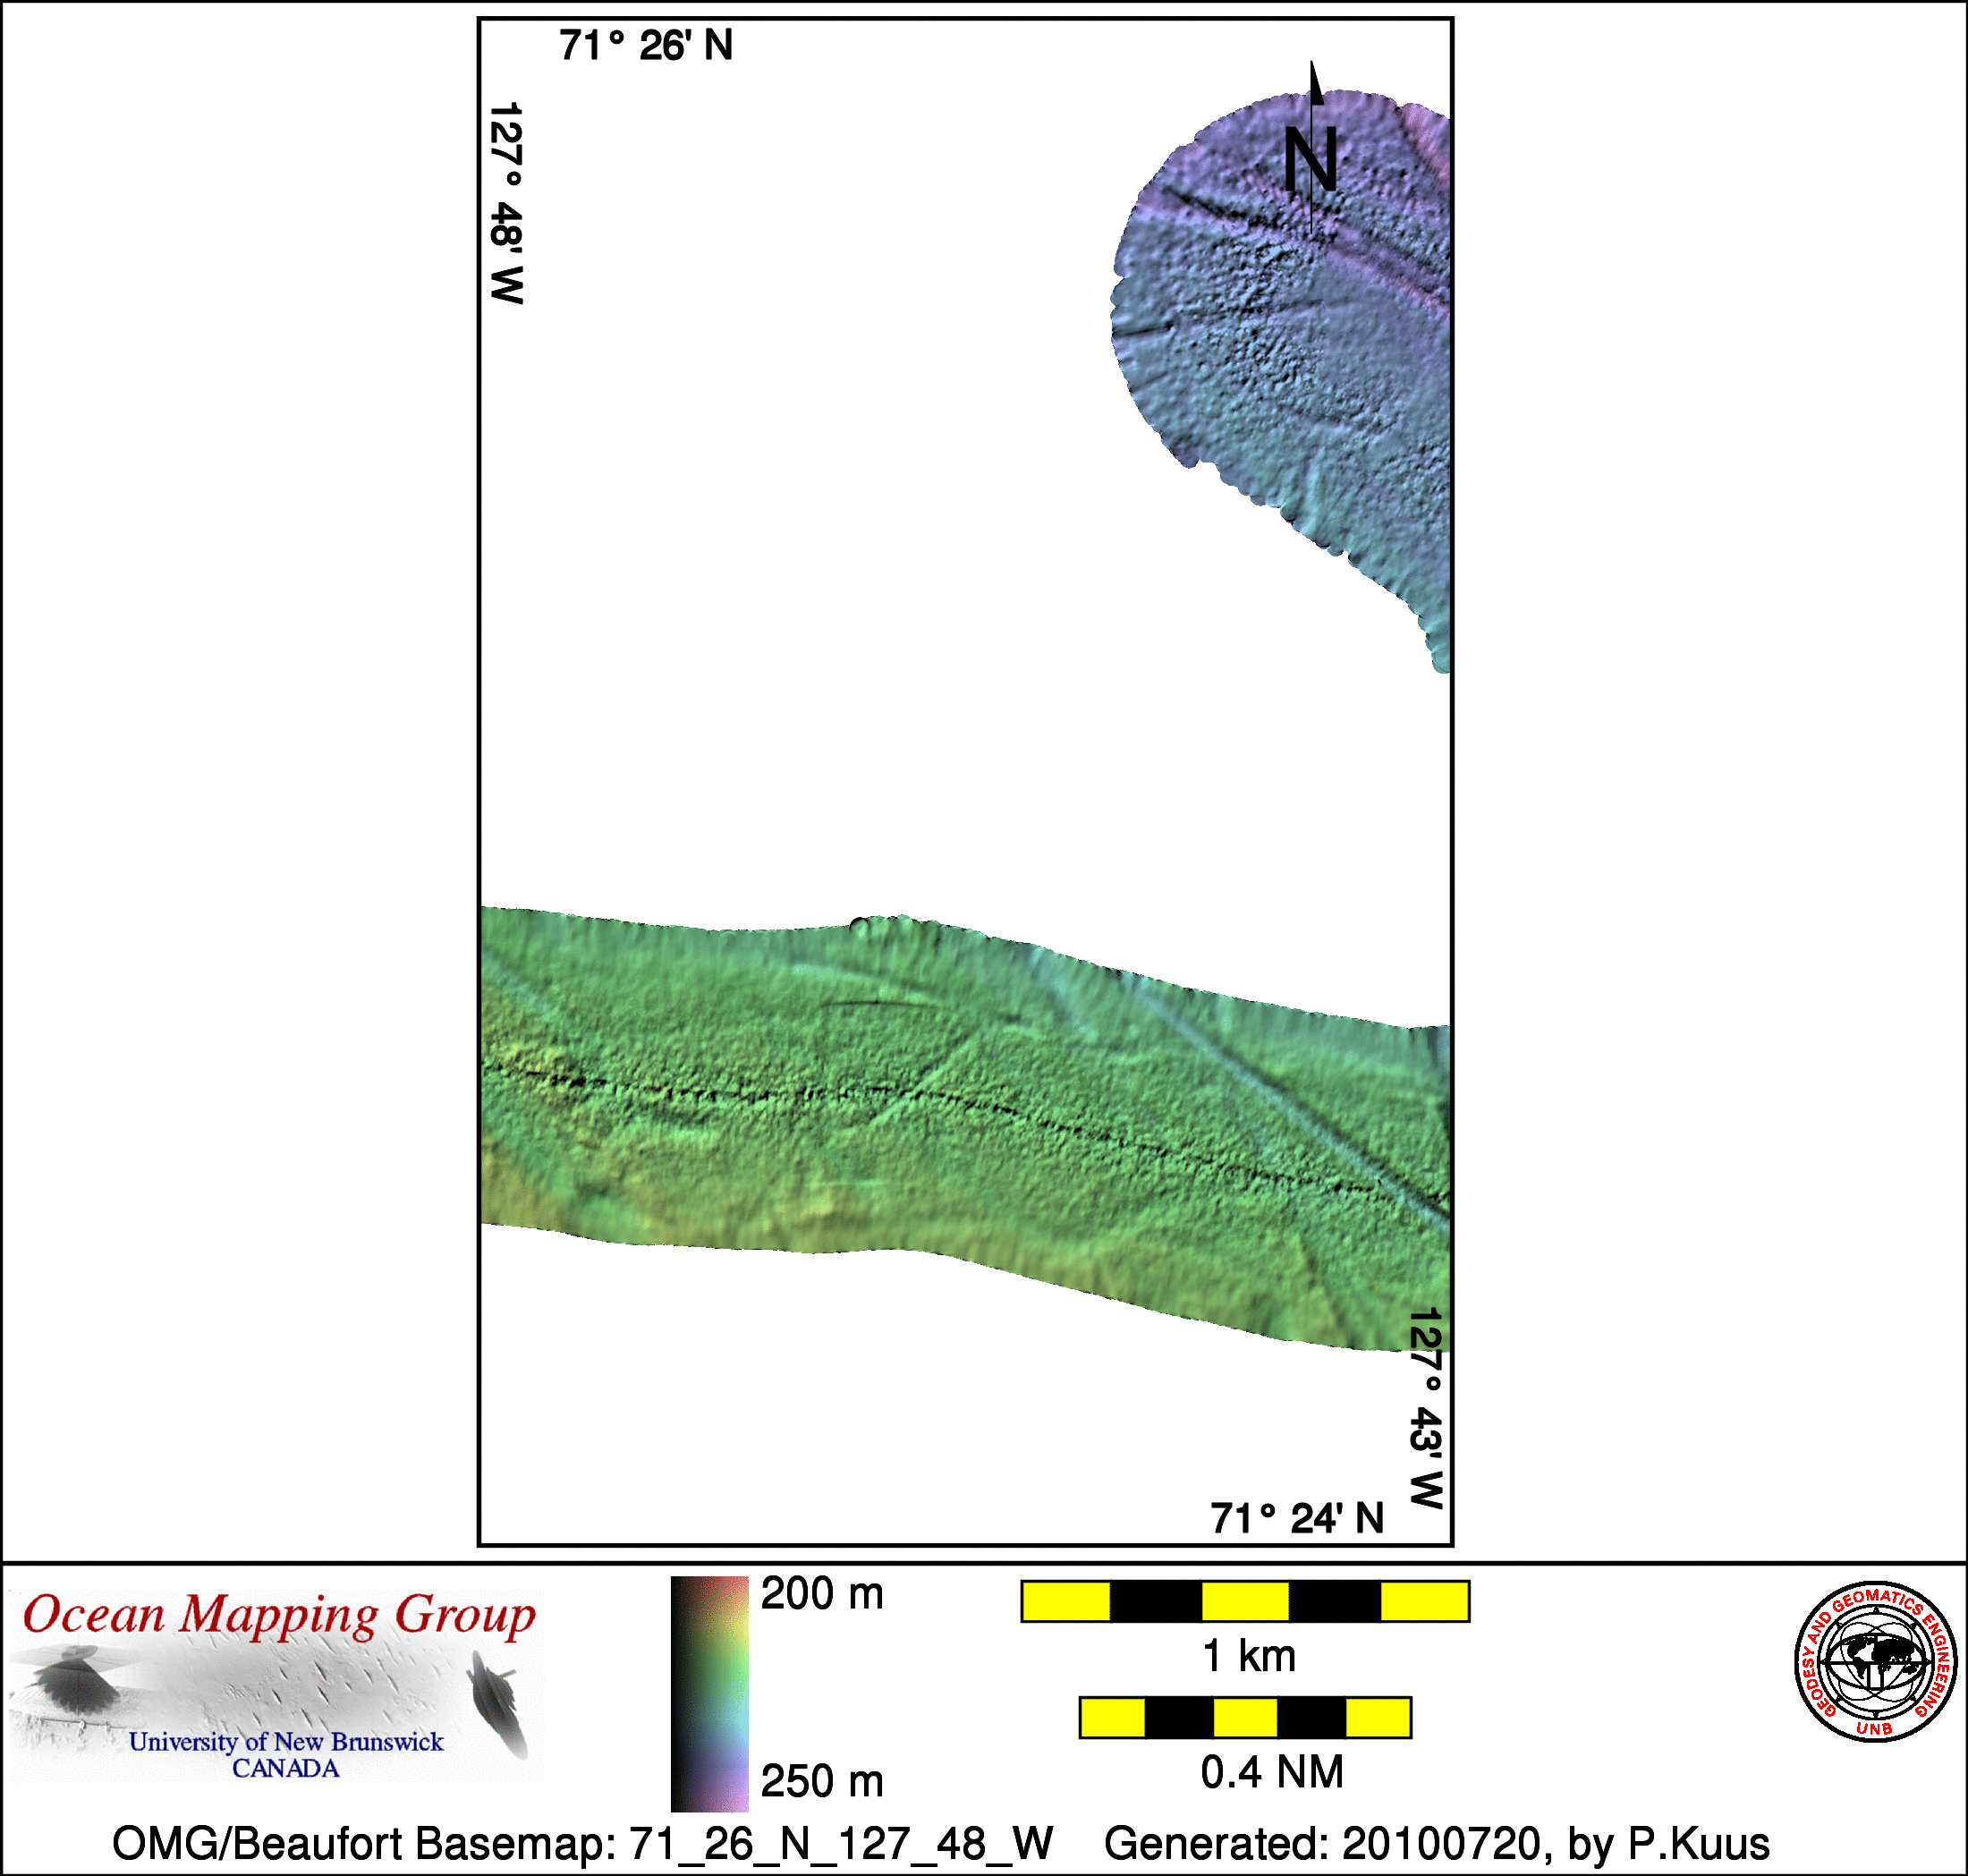Viewport: 1968px width, 1876px height.
Task: Click the UNB Geodesy and Geomatics seal
Action: click(x=1875, y=1661)
